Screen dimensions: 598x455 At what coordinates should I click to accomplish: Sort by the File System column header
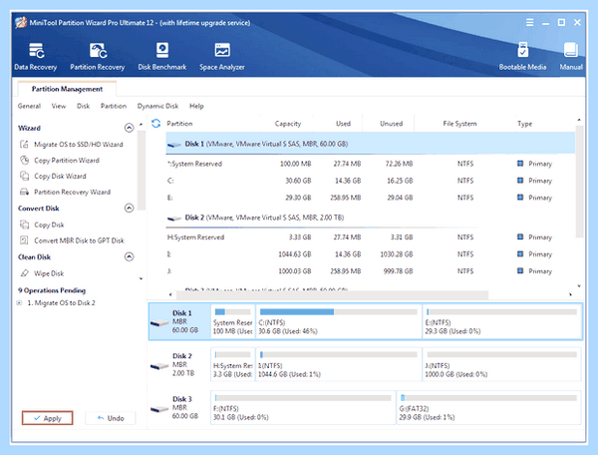click(459, 124)
